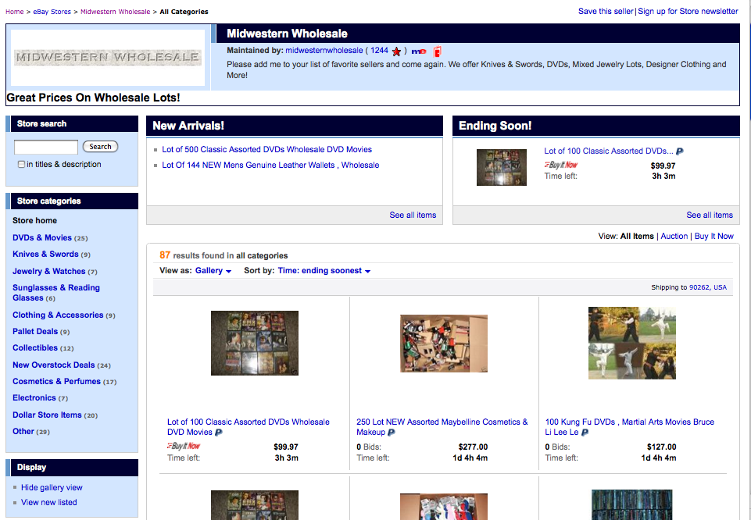The height and width of the screenshot is (520, 751).
Task: Click Hide gallery view link
Action: (52, 487)
